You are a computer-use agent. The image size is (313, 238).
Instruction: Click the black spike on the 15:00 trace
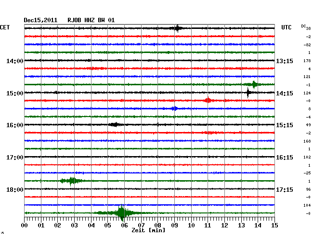coord(248,93)
